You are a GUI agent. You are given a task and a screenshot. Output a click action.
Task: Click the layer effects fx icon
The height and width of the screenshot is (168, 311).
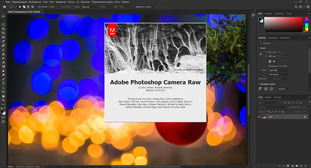tap(283, 166)
